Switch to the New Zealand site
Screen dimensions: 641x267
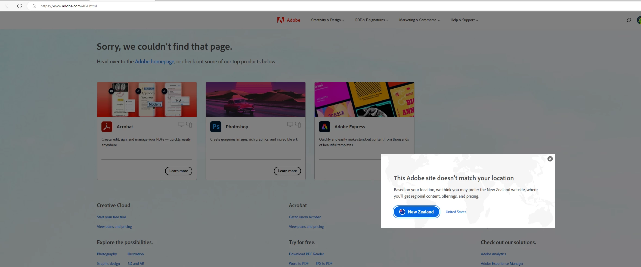[416, 212]
